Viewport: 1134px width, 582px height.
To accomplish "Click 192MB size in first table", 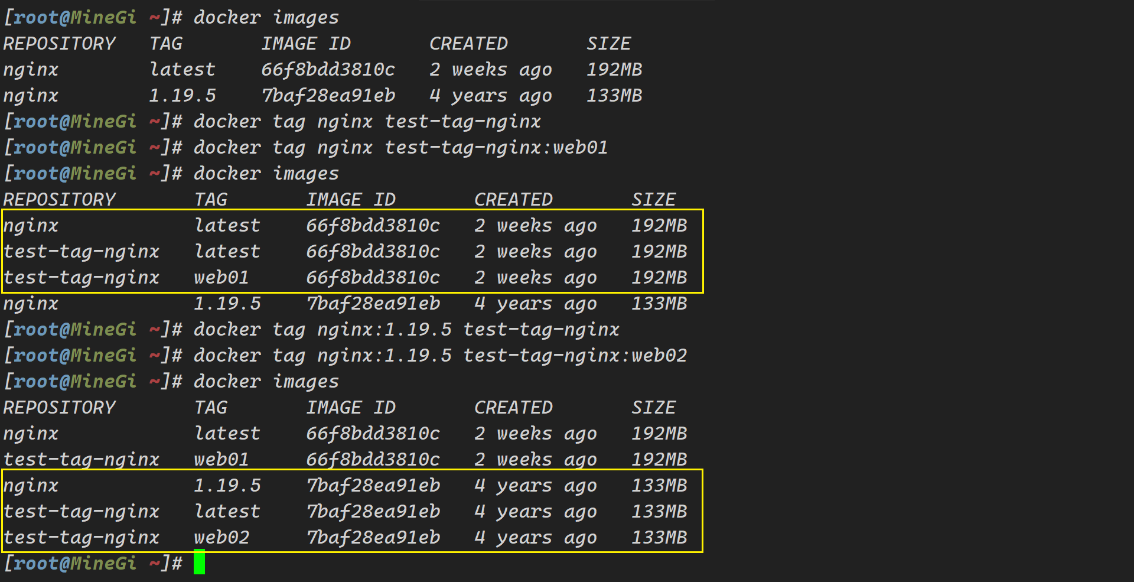I will (614, 70).
